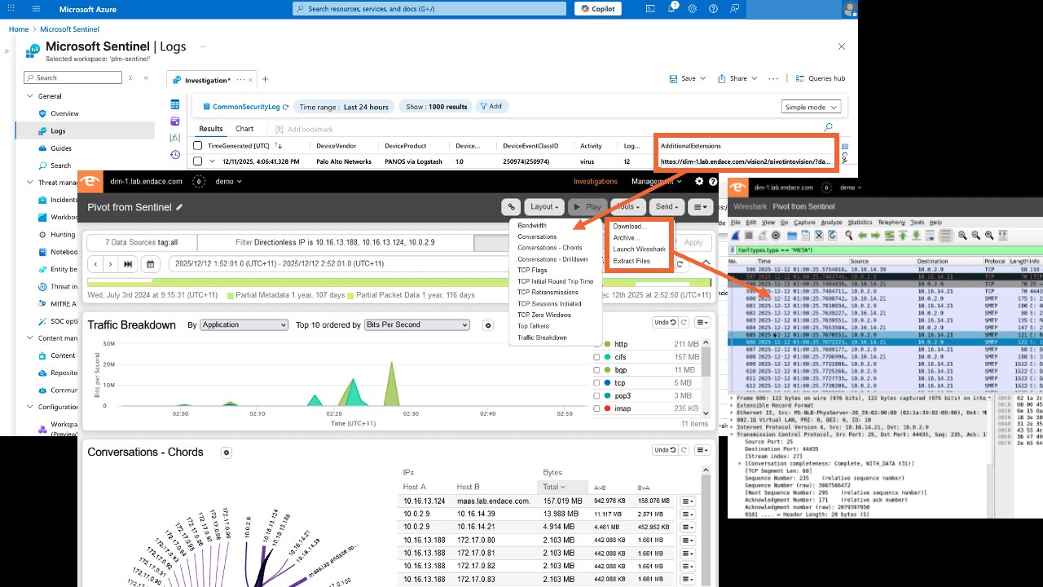Screen dimensions: 1043x587
Task: Open the Application grouping dropdown
Action: tap(244, 324)
